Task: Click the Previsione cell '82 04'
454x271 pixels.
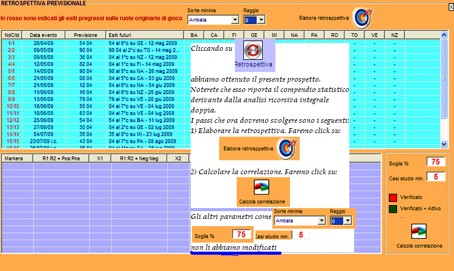Action: point(86,64)
